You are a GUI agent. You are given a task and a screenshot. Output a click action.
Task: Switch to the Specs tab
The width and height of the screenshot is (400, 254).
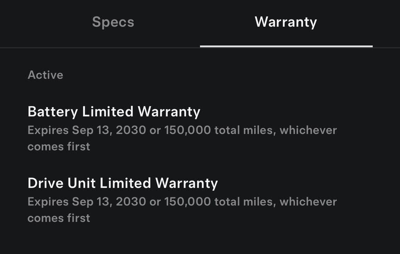pyautogui.click(x=113, y=22)
